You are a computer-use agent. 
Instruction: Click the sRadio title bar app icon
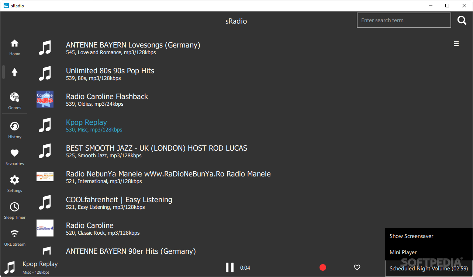click(6, 6)
